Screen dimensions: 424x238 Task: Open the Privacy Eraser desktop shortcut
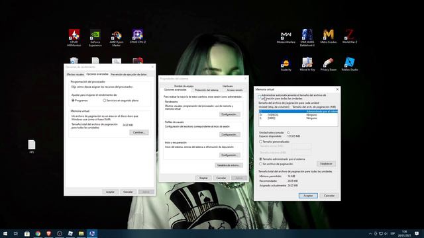(x=329, y=64)
